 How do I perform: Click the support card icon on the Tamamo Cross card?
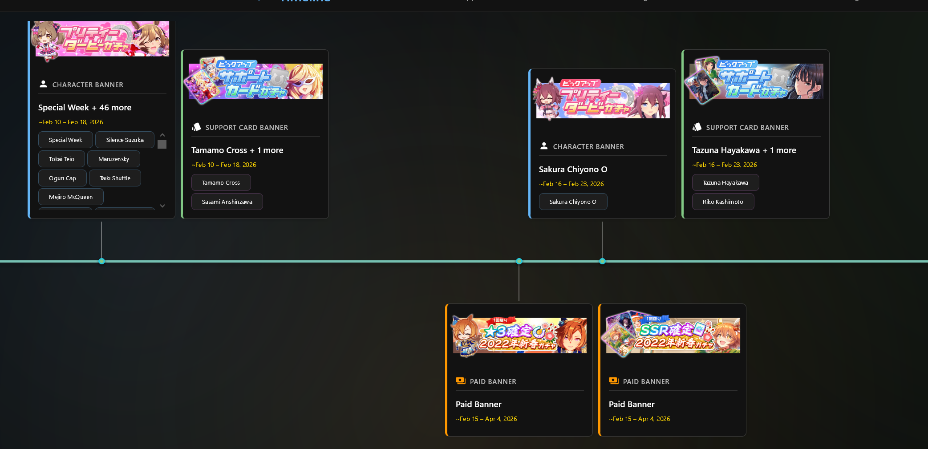click(x=196, y=127)
